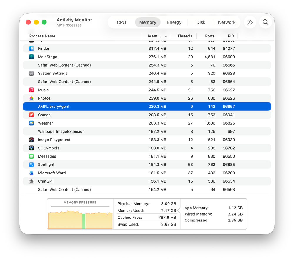Sort by Threads column header
Screen dimensions: 294x260
(185, 36)
